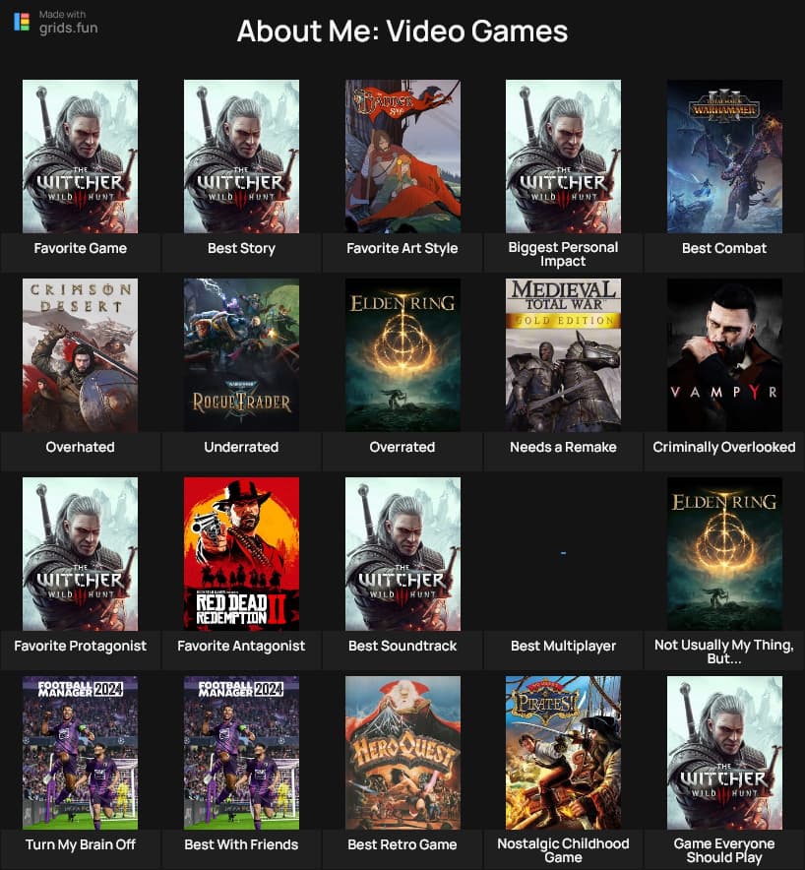This screenshot has height=870, width=805.
Task: Select the Crimson Desert cover image
Action: [x=80, y=354]
